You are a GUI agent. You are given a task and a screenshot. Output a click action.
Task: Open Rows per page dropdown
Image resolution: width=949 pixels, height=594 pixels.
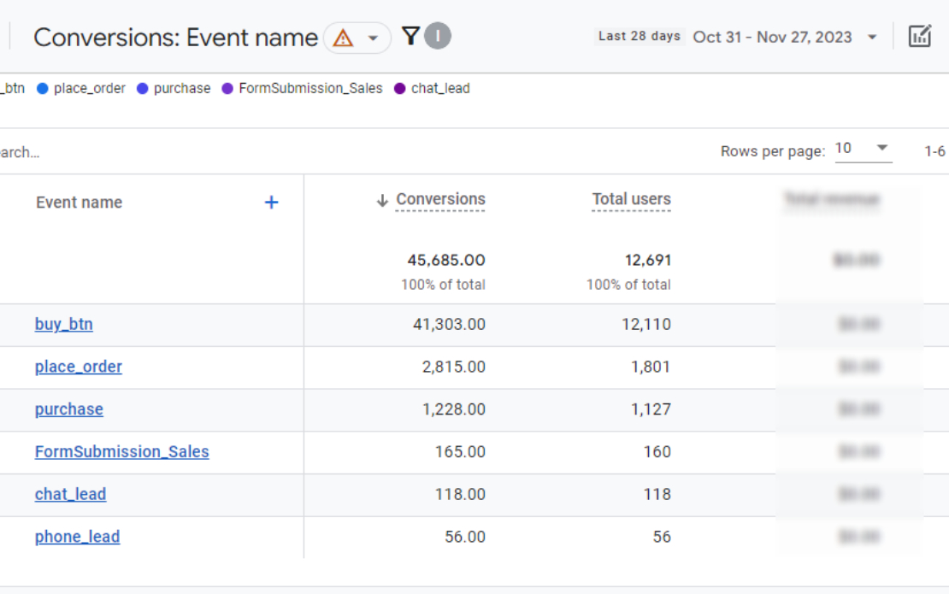(863, 149)
